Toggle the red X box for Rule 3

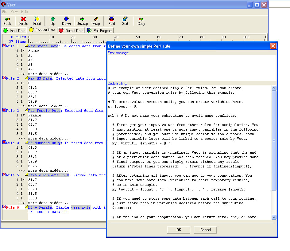click(x=4, y=110)
